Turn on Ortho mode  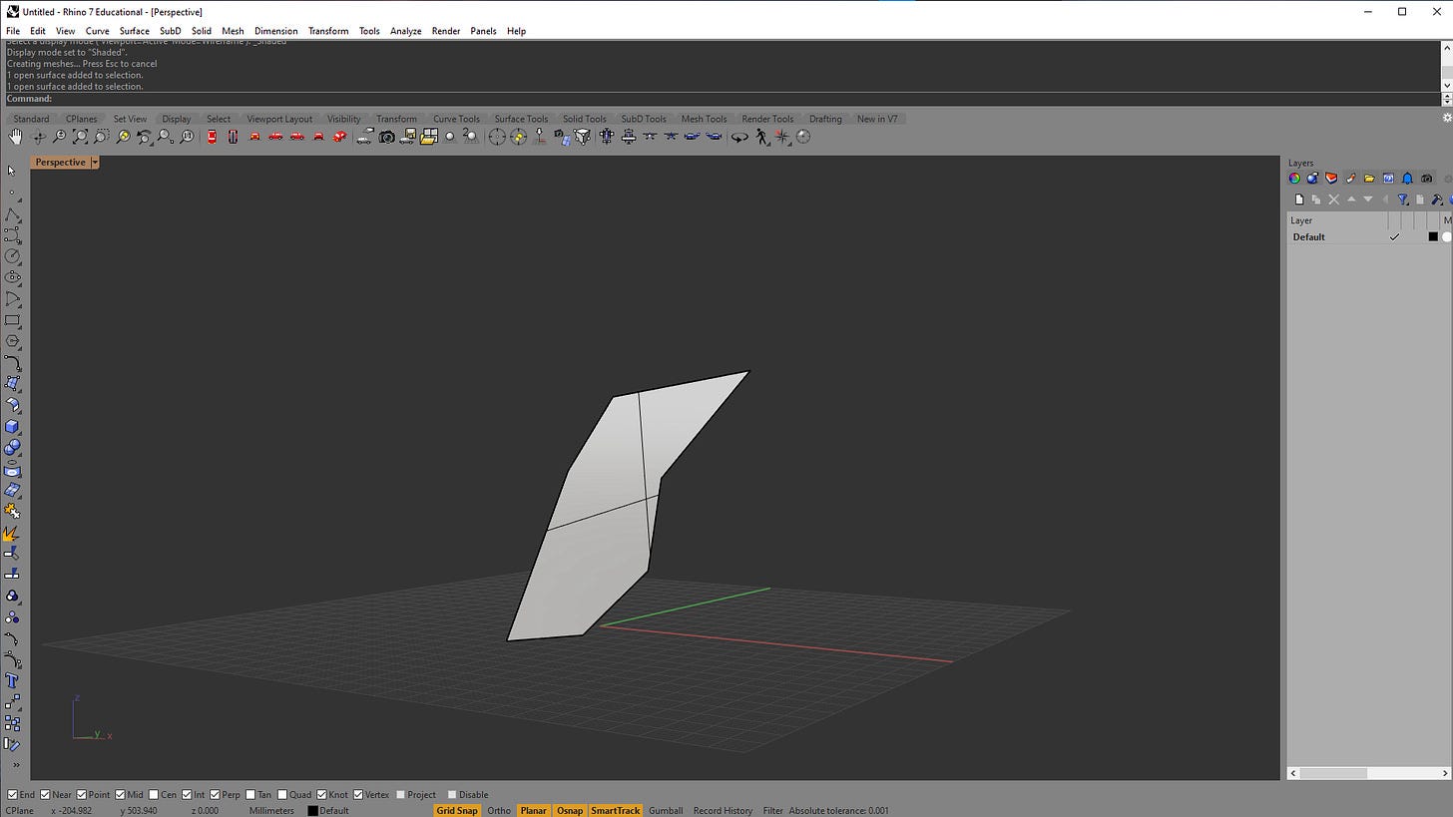pos(498,811)
